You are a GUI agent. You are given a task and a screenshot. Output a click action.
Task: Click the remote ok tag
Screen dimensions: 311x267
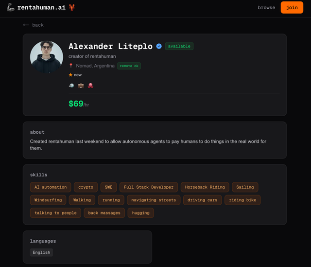pyautogui.click(x=129, y=66)
